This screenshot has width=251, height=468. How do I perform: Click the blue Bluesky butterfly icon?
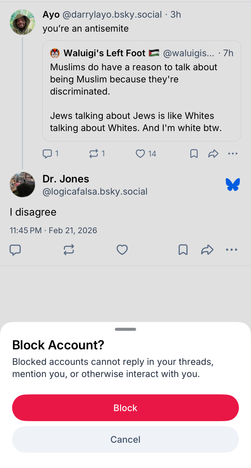[x=233, y=185]
